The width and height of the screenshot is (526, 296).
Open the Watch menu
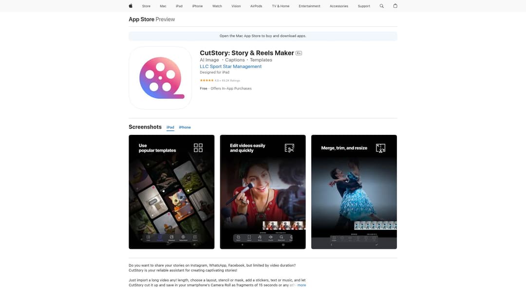pyautogui.click(x=217, y=6)
